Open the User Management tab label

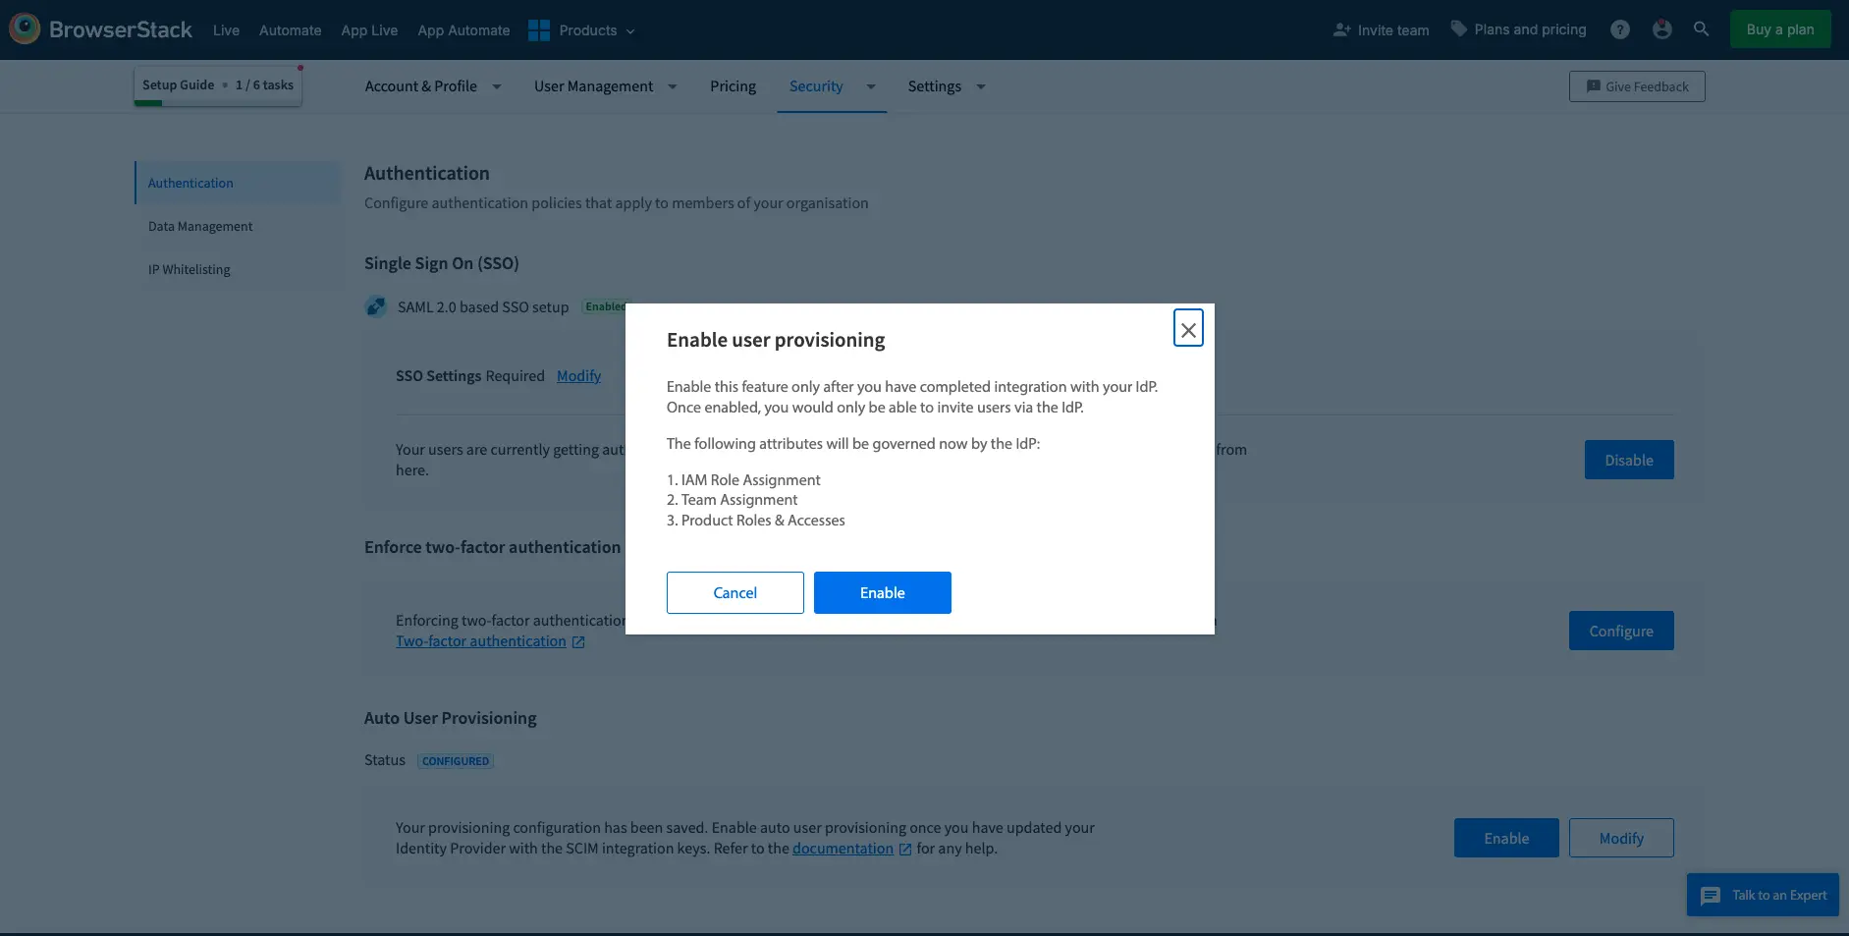tap(593, 86)
